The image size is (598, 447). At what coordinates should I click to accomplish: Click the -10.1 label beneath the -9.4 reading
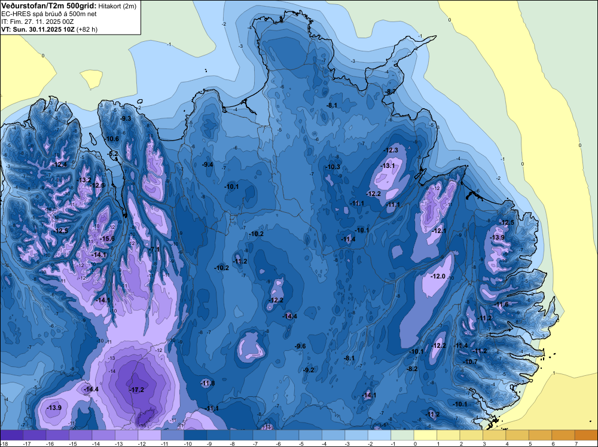click(x=231, y=186)
